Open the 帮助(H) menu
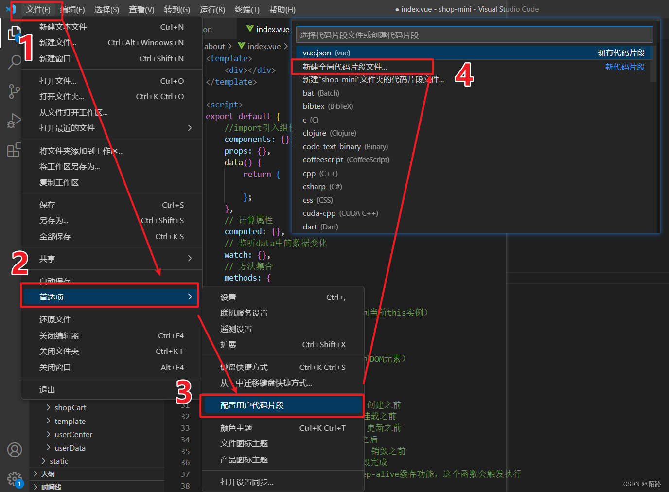Screen dimensions: 669x492 [x=282, y=10]
